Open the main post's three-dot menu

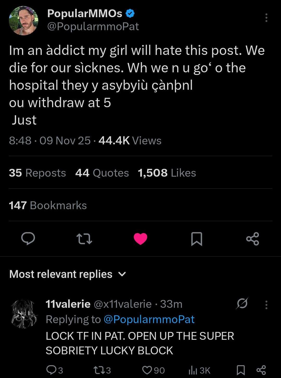point(266,18)
